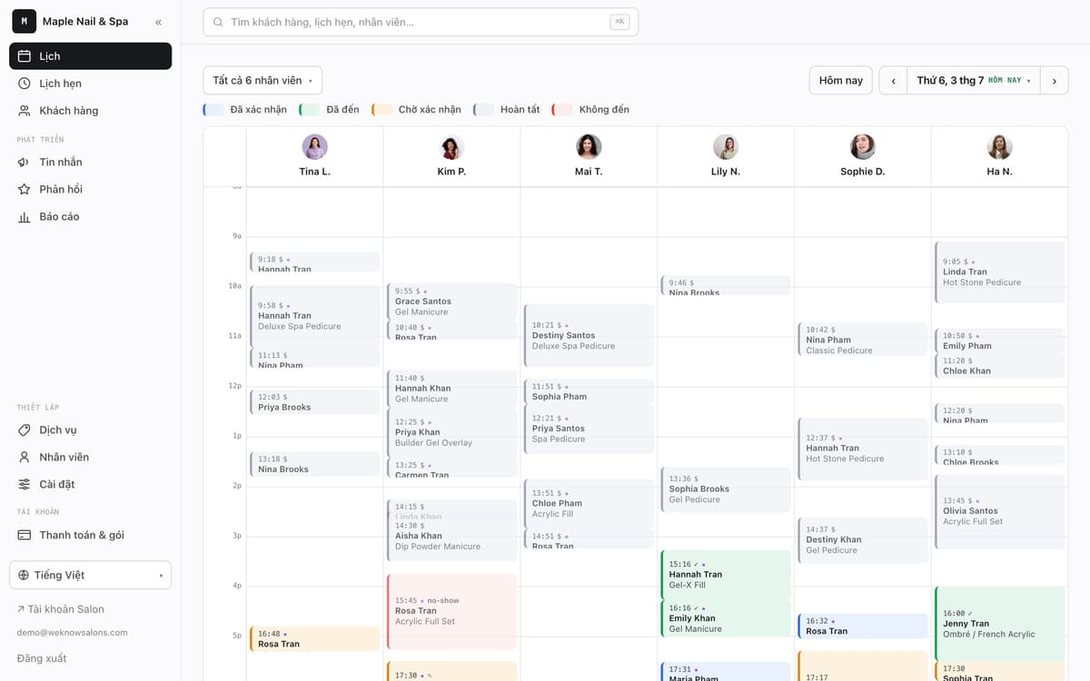Viewport: 1090px width, 681px height.
Task: Open the Khách hàng menu item
Action: [90, 111]
